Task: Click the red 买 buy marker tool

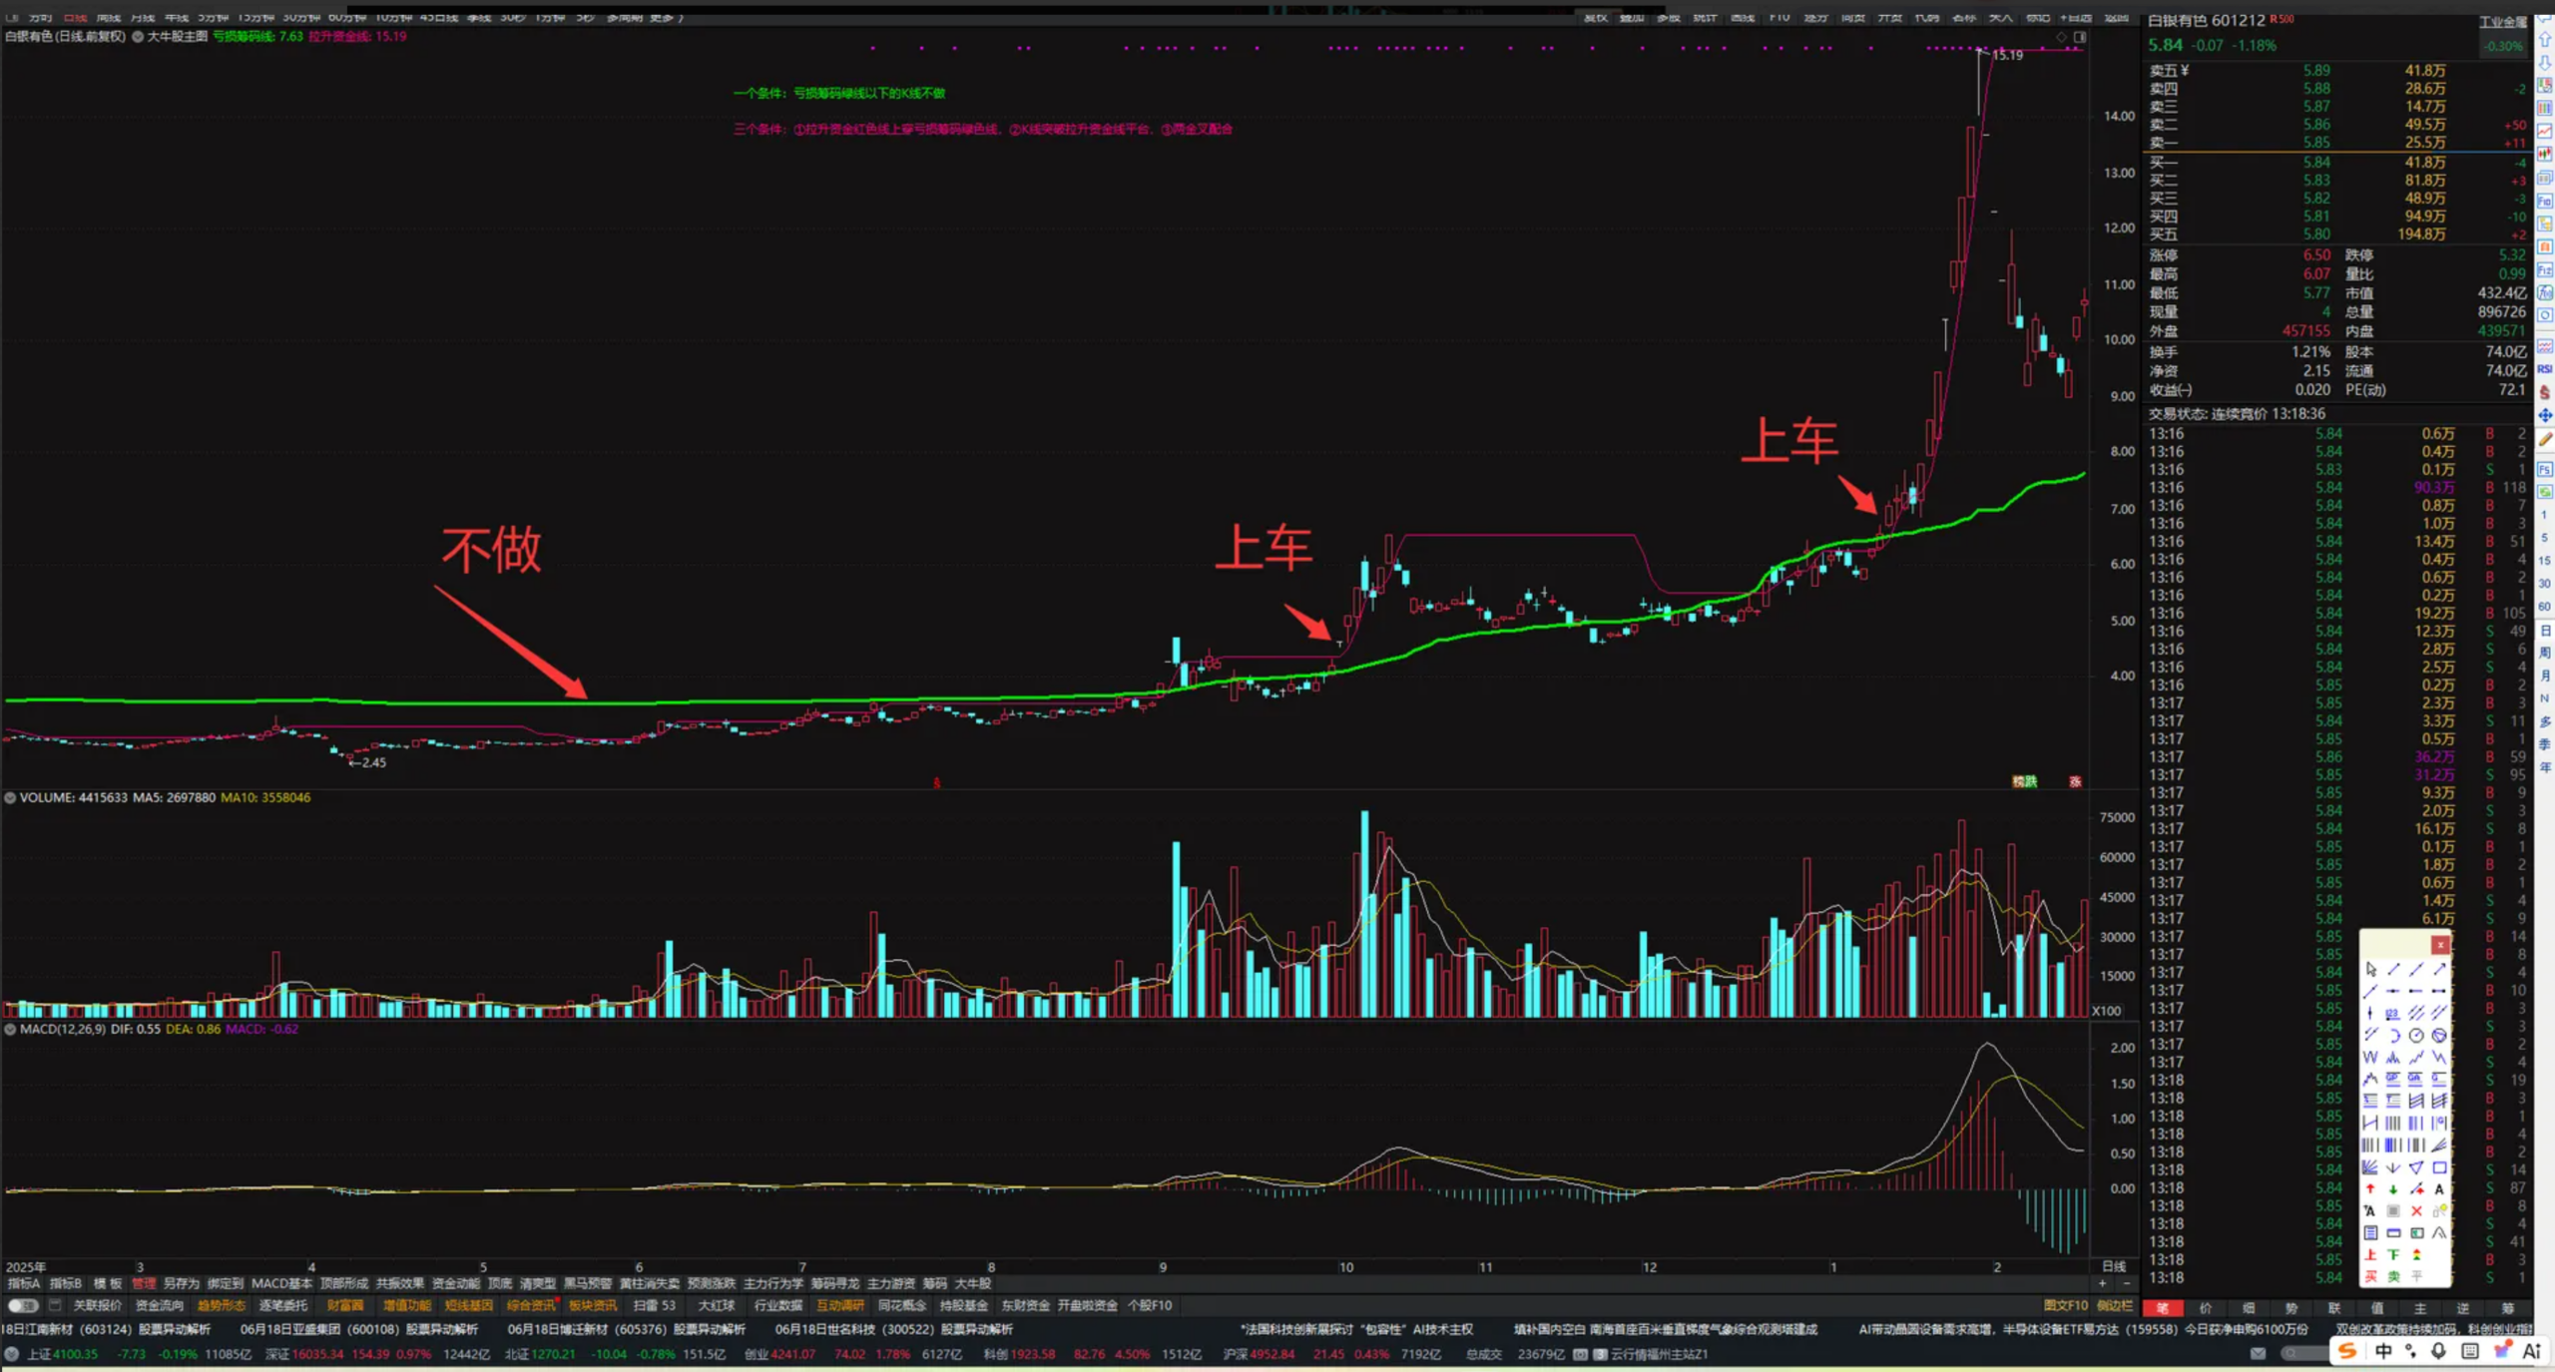Action: (x=2370, y=1277)
